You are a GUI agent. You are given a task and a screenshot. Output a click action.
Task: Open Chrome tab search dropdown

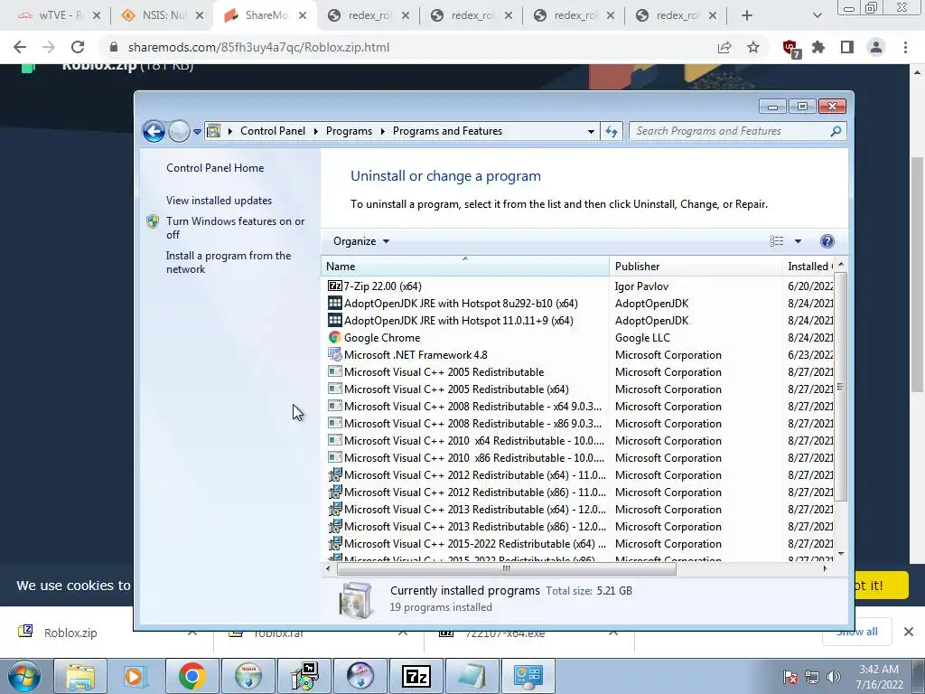tap(817, 15)
